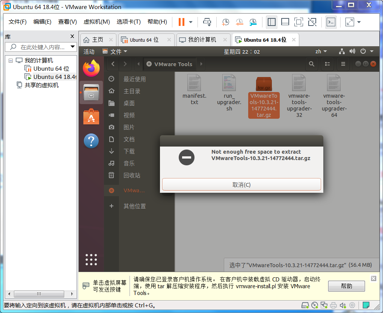Toggle list view in file manager
383x313 pixels.
click(x=327, y=64)
